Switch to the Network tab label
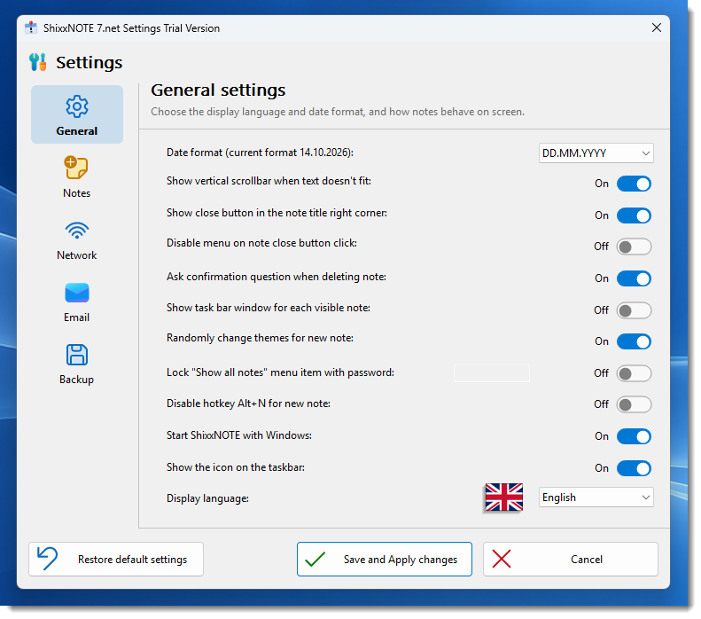 [76, 255]
